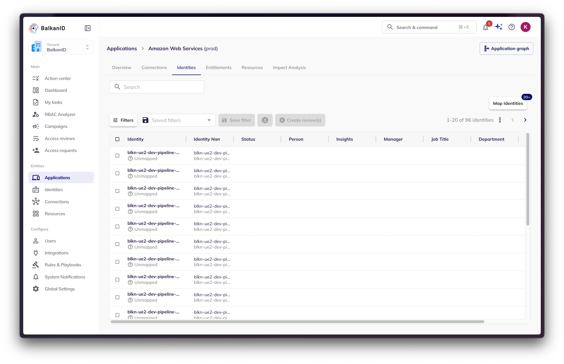
Task: Go to next page of identities
Action: point(525,120)
